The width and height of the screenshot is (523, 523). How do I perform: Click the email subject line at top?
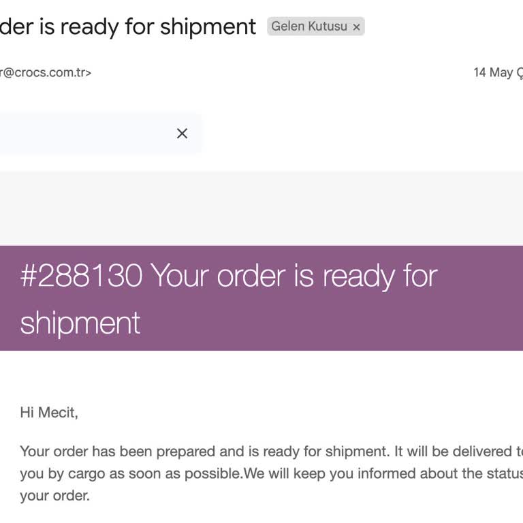pyautogui.click(x=128, y=27)
